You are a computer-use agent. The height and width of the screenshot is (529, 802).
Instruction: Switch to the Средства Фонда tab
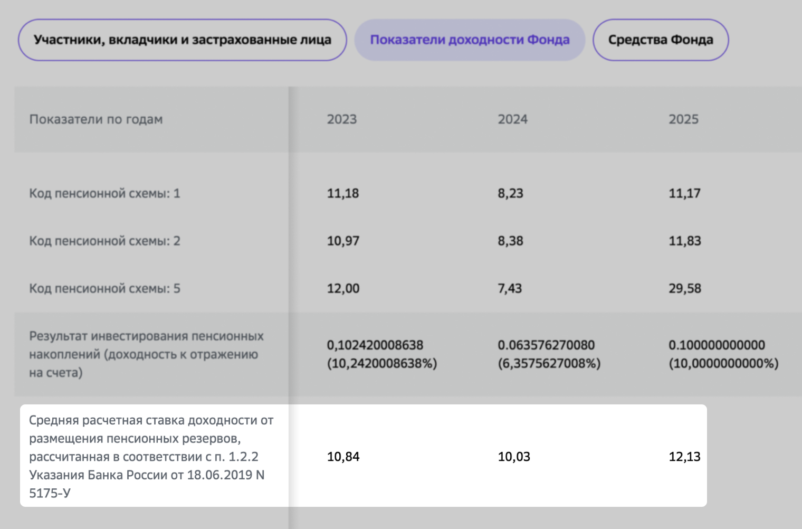661,40
